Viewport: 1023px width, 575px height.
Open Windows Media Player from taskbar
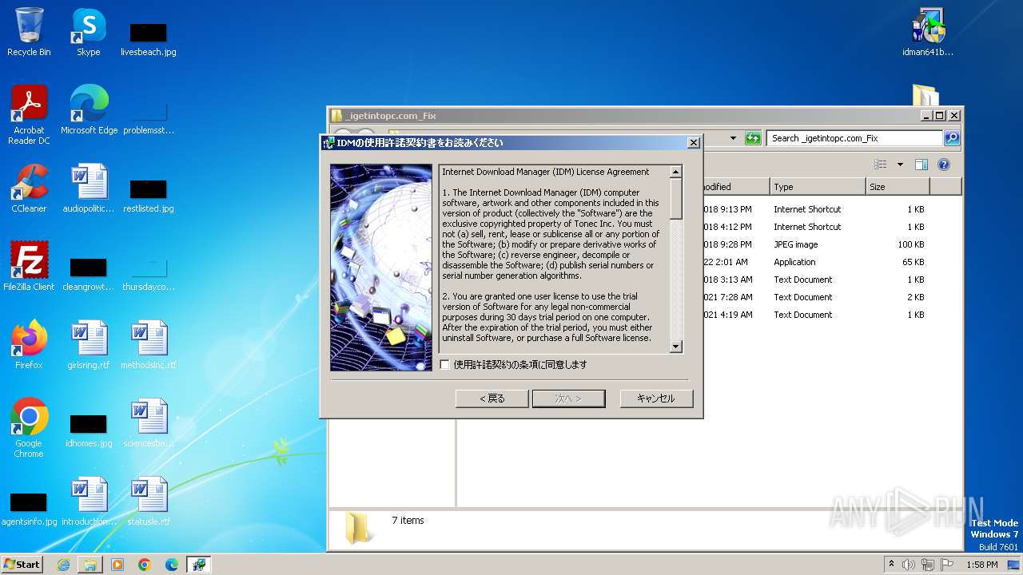[117, 565]
